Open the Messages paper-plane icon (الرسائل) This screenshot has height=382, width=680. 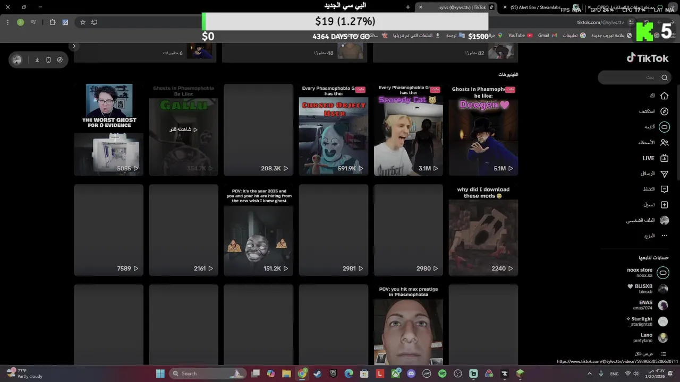point(664,173)
